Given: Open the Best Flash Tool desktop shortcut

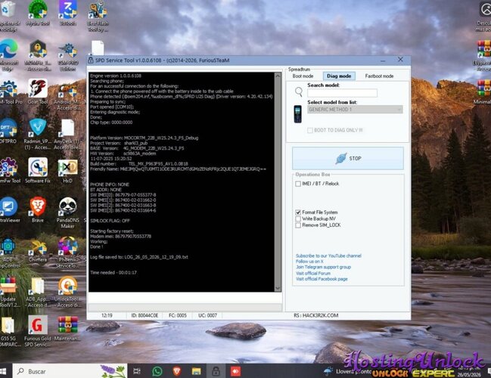Looking at the screenshot, I should coord(98,16).
